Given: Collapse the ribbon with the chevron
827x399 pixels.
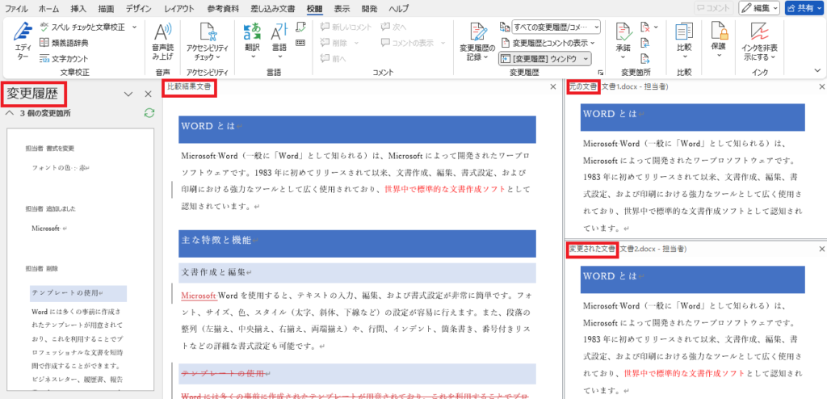Looking at the screenshot, I should 818,70.
